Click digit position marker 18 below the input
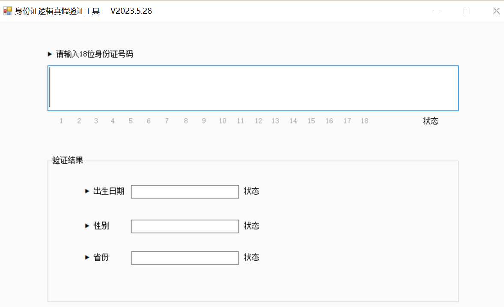This screenshot has width=504, height=307. [x=364, y=121]
